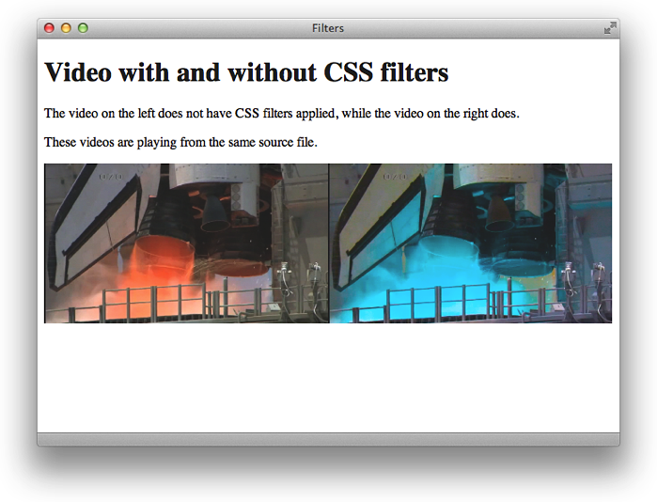657x502 pixels.
Task: Minimize the window with the yellow button
Action: pos(66,28)
